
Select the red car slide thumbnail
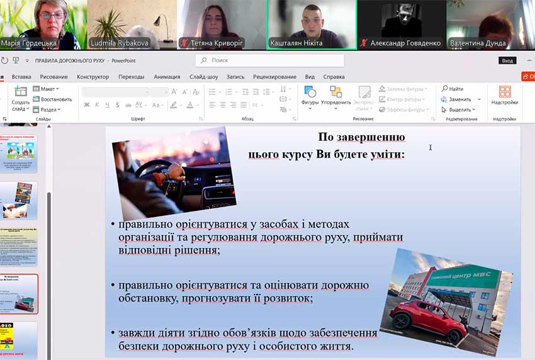coord(19,294)
